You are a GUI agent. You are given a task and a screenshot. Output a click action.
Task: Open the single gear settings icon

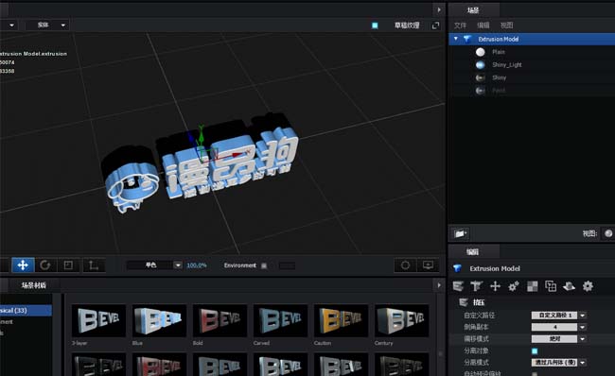pyautogui.click(x=588, y=286)
